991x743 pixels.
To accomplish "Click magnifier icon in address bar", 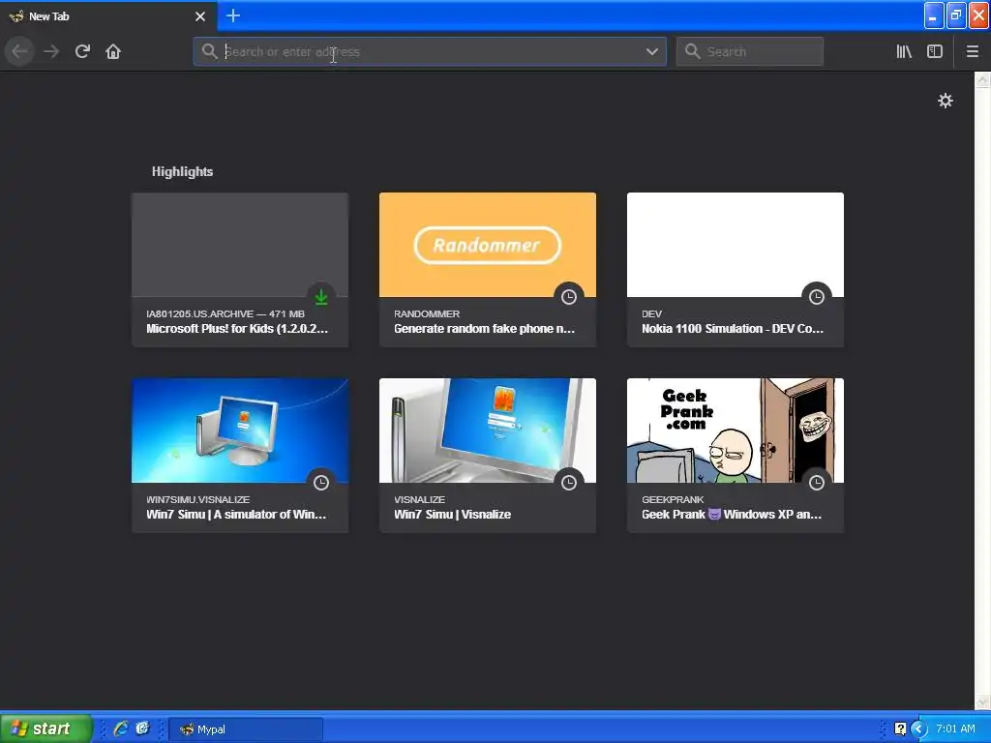I will click(209, 51).
